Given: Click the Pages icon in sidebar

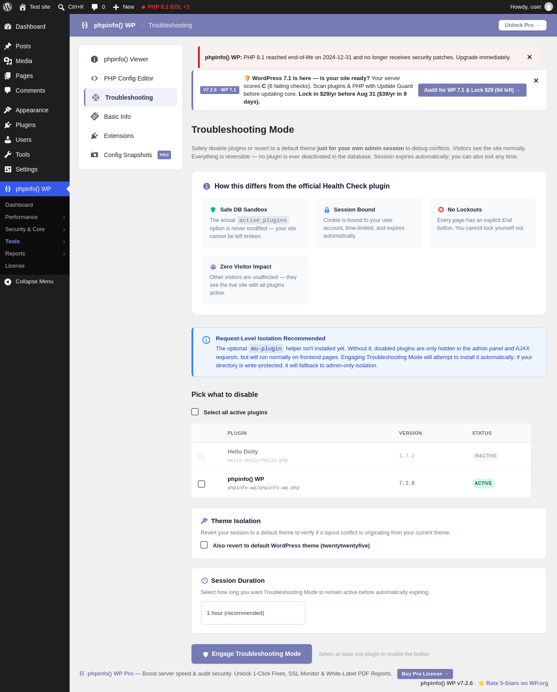Looking at the screenshot, I should [8, 76].
